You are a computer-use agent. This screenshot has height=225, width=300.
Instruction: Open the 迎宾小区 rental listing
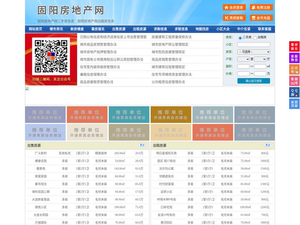166,192
